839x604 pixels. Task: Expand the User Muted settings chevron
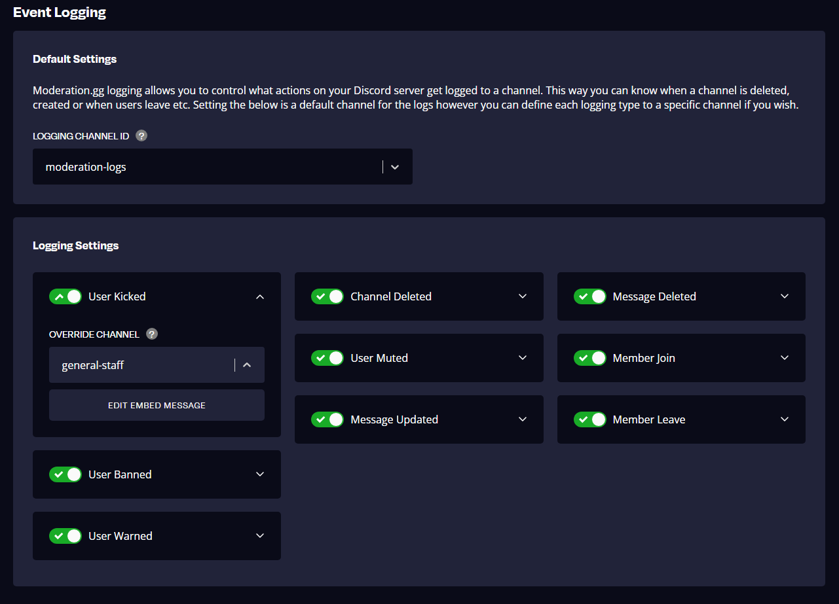tap(523, 358)
